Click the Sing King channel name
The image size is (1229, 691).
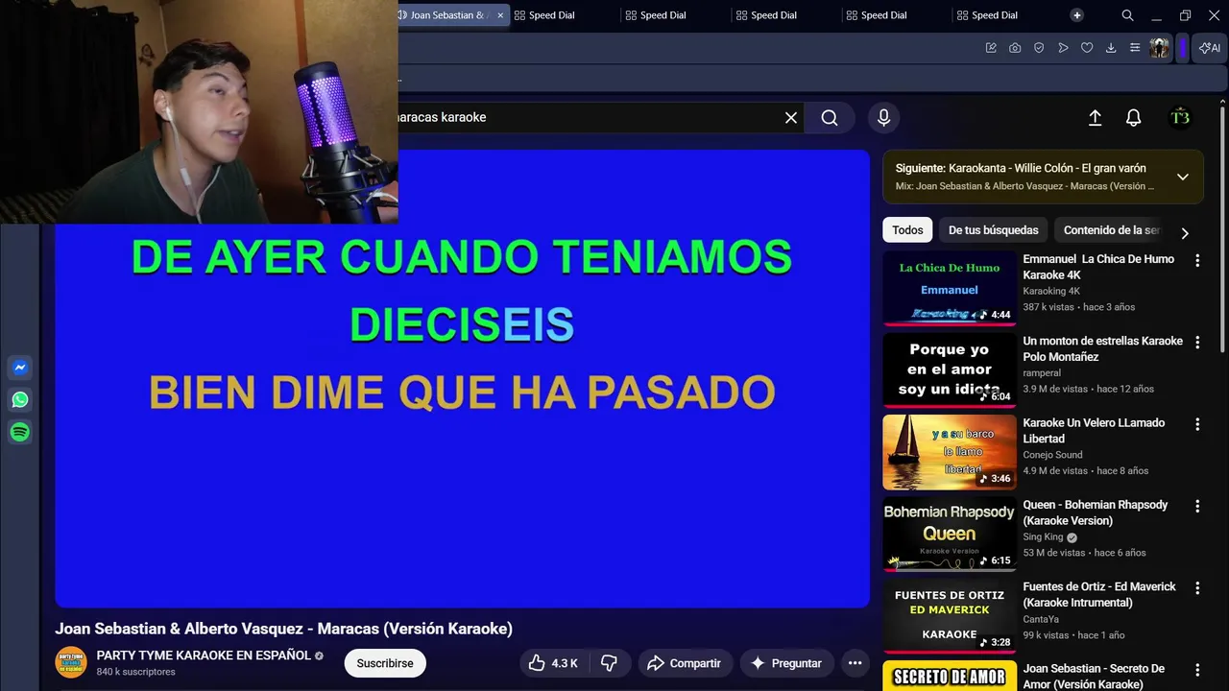pyautogui.click(x=1043, y=537)
